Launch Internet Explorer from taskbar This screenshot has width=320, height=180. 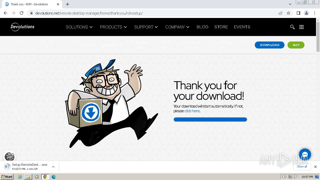20,177
